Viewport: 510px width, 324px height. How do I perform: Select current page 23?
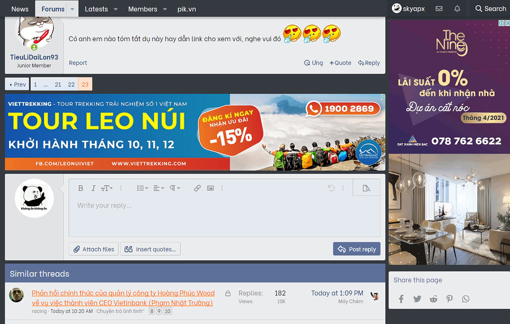(x=85, y=85)
